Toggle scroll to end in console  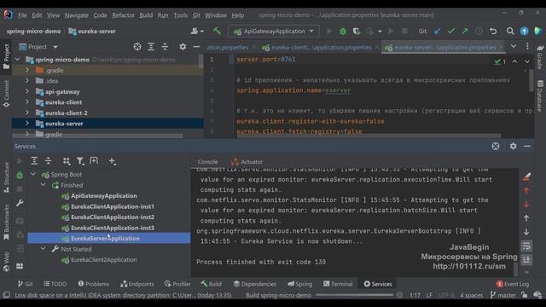pyautogui.click(x=526, y=259)
